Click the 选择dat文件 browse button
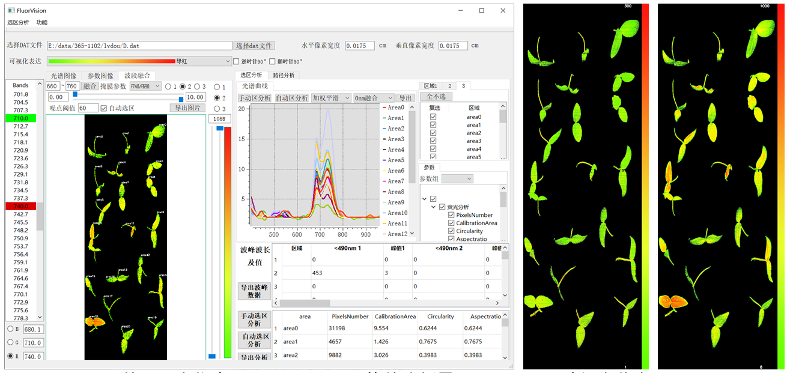Screen dimensions: 787x373 point(254,46)
